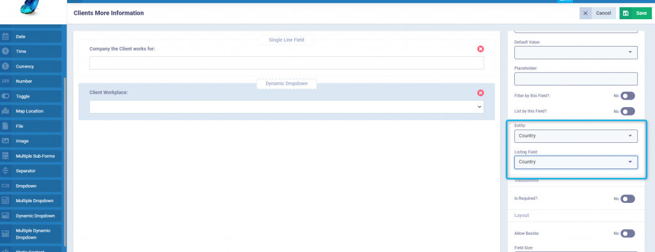Screen dimensions: 655x252
Task: Add a Multiple Dynamic Dropdown field
Action: [x=31, y=233]
